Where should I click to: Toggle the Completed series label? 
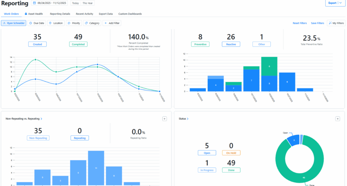[x=78, y=44]
